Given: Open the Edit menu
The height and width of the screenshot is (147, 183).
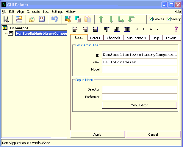Looking at the screenshot, I should coord(12,12).
